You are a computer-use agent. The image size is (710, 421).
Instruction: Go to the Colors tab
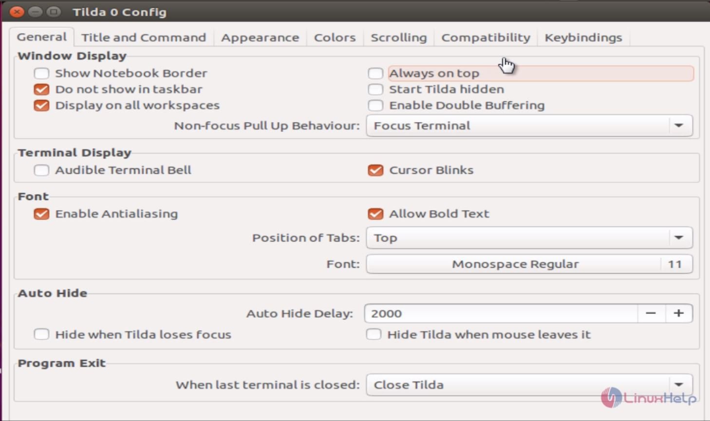[335, 37]
